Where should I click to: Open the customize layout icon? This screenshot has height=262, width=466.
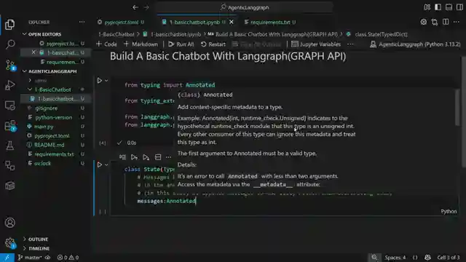coord(427,7)
